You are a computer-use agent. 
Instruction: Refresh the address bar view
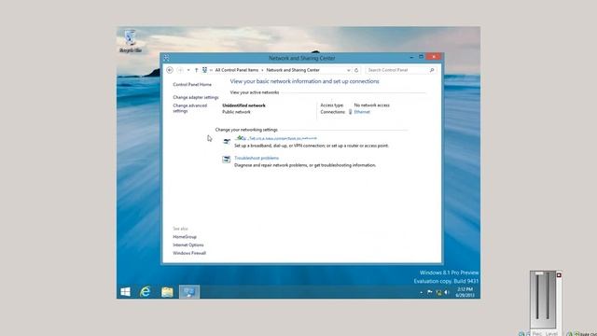point(356,70)
